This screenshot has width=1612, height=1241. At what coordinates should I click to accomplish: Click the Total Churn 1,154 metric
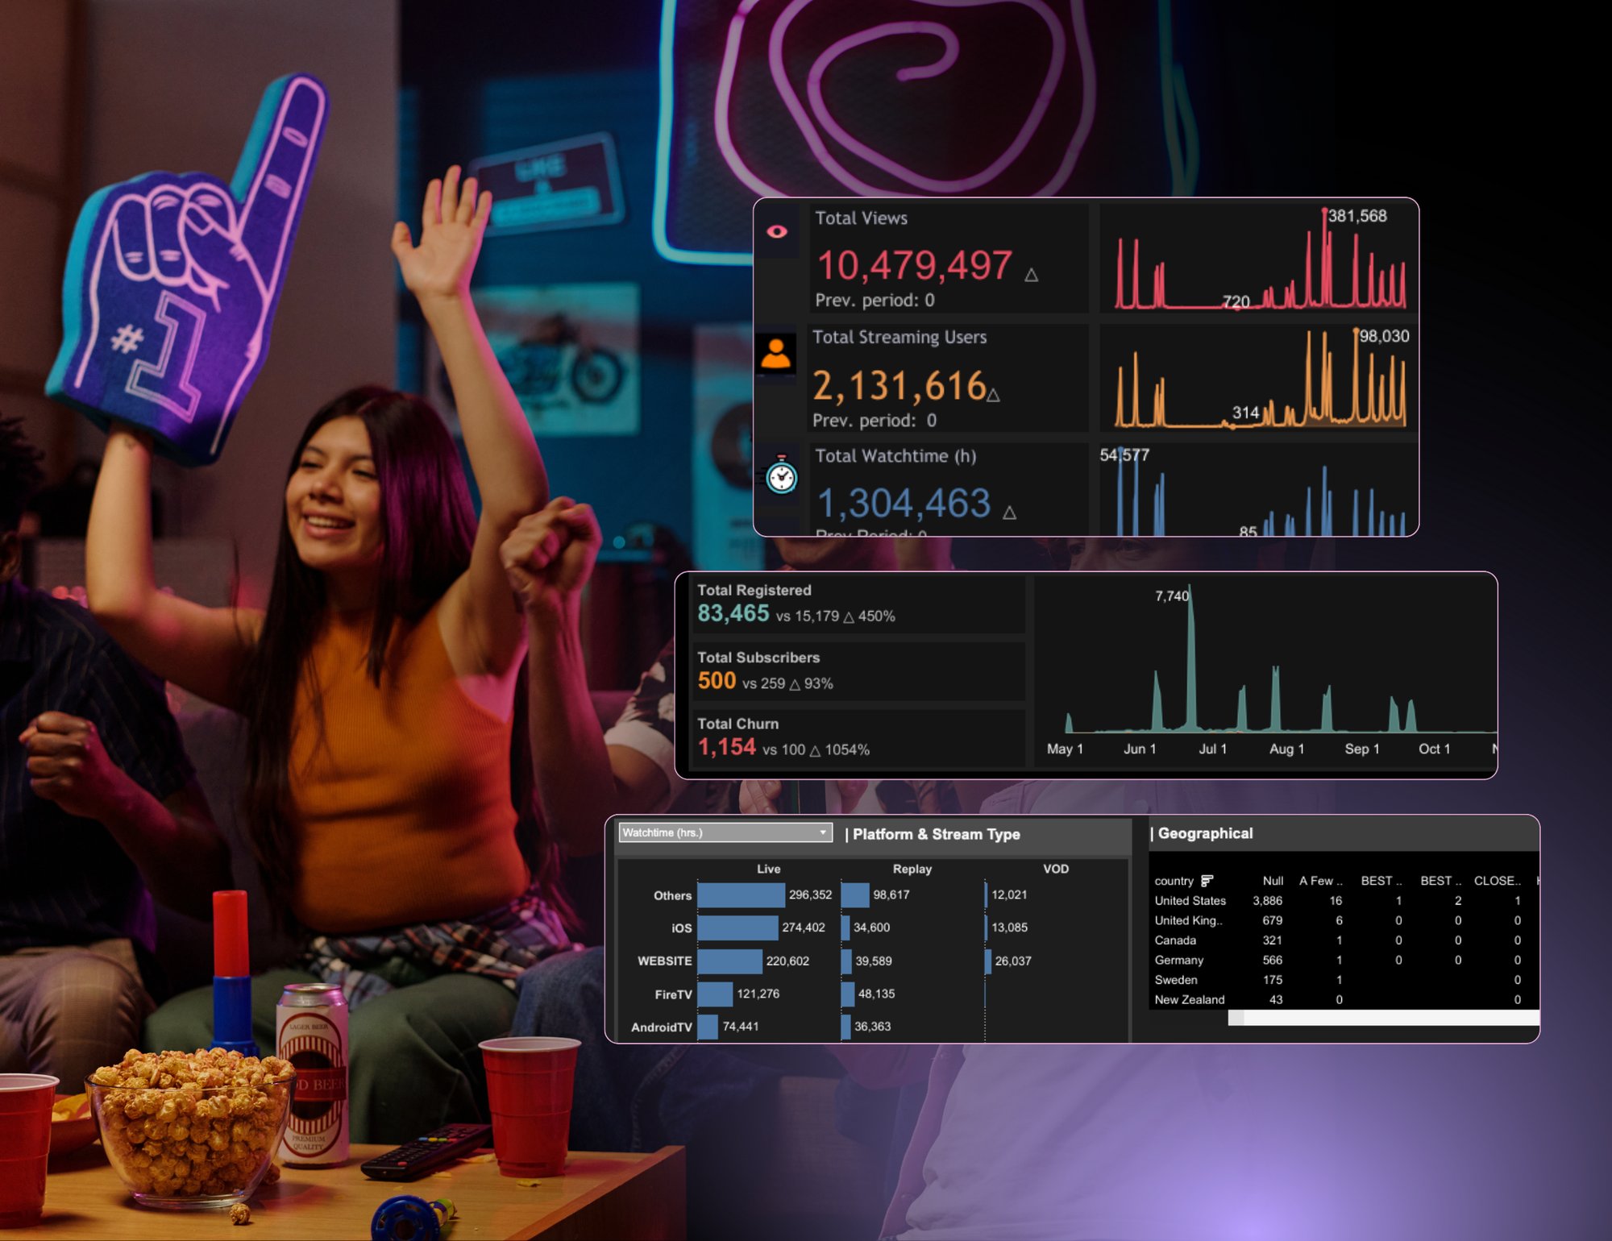pos(726,748)
